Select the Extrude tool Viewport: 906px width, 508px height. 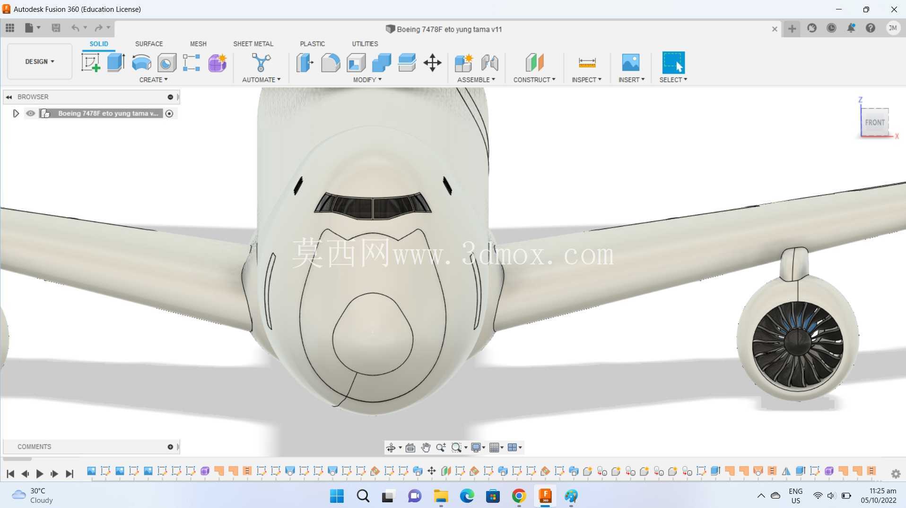click(x=116, y=62)
